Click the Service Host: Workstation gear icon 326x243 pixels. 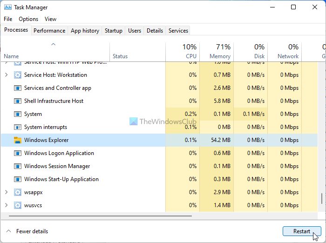point(18,75)
